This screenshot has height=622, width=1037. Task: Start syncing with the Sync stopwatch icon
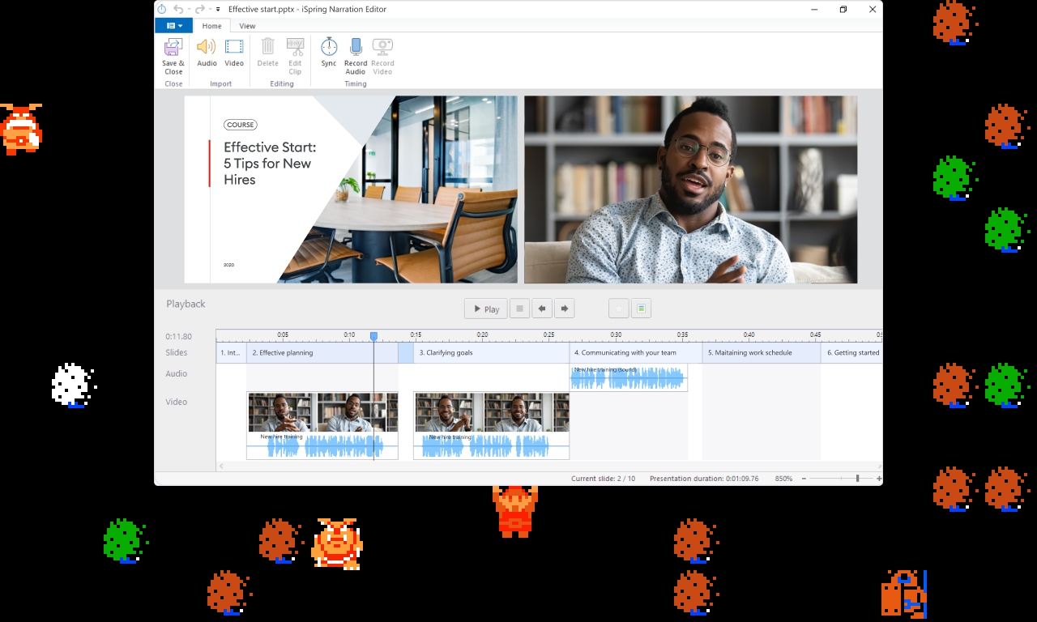(328, 49)
